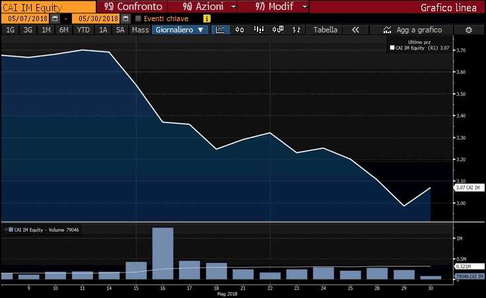Select the 1M range tab

point(46,30)
